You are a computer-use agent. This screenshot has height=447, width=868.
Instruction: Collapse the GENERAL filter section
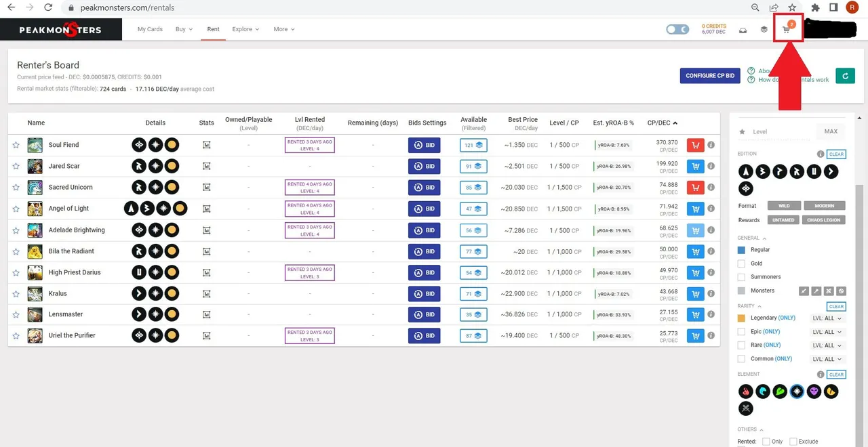tap(752, 238)
